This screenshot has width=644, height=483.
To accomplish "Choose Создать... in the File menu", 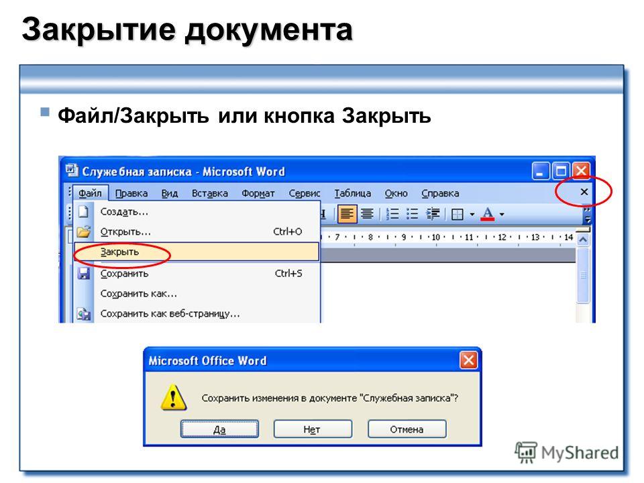I will tap(197, 212).
